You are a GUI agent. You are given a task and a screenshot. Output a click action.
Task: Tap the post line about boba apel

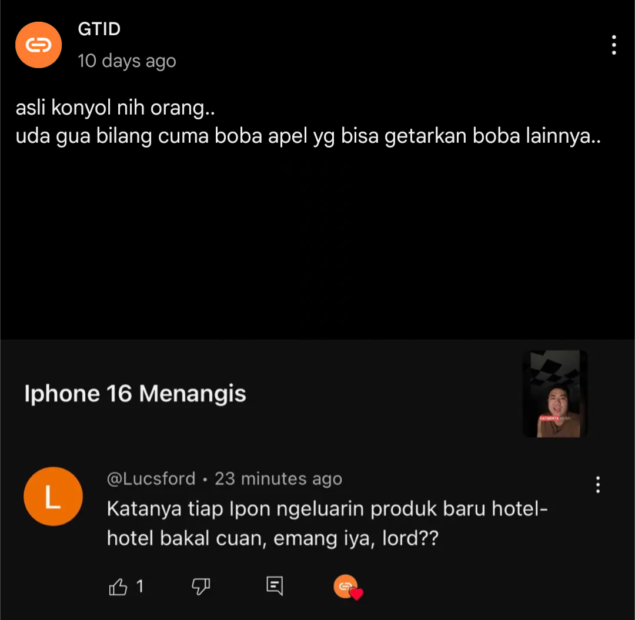coord(308,136)
